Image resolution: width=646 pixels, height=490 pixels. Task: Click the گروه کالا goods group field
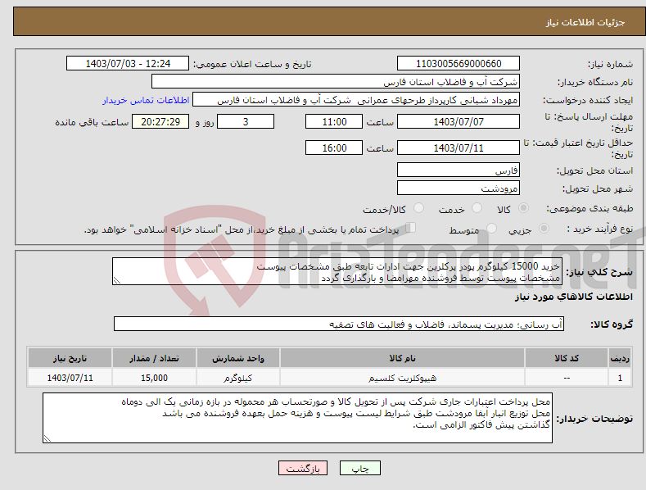339,324
